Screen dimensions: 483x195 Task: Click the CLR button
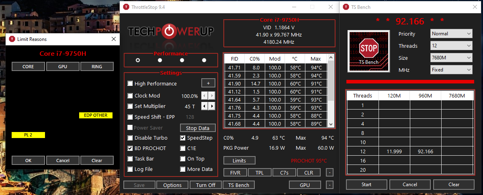click(309, 173)
